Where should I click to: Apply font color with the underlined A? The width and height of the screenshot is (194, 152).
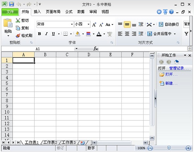[99, 34]
